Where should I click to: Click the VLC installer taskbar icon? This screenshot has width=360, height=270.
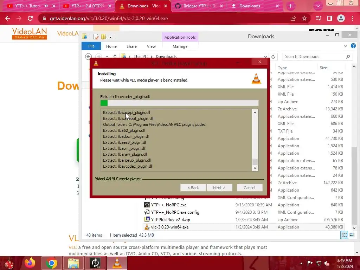coord(117,263)
